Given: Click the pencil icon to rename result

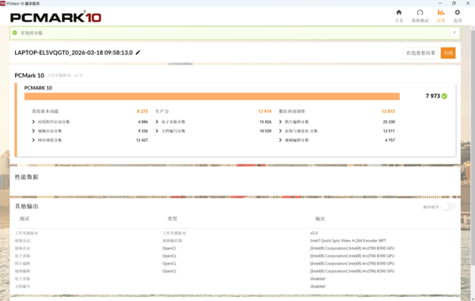Looking at the screenshot, I should point(138,52).
